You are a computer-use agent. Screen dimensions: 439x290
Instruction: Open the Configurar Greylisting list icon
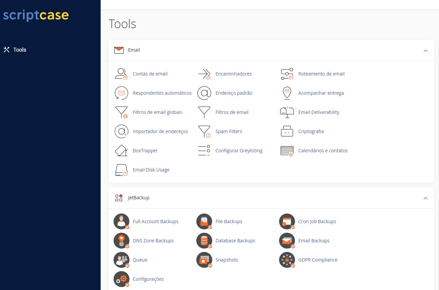coord(204,151)
